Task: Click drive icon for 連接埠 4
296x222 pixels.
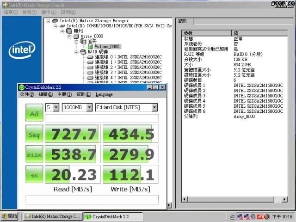Action: pyautogui.click(x=90, y=78)
